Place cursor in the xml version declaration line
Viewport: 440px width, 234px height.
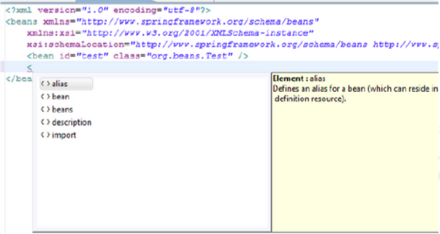click(x=108, y=10)
